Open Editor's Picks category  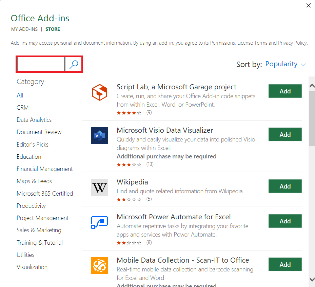33,145
